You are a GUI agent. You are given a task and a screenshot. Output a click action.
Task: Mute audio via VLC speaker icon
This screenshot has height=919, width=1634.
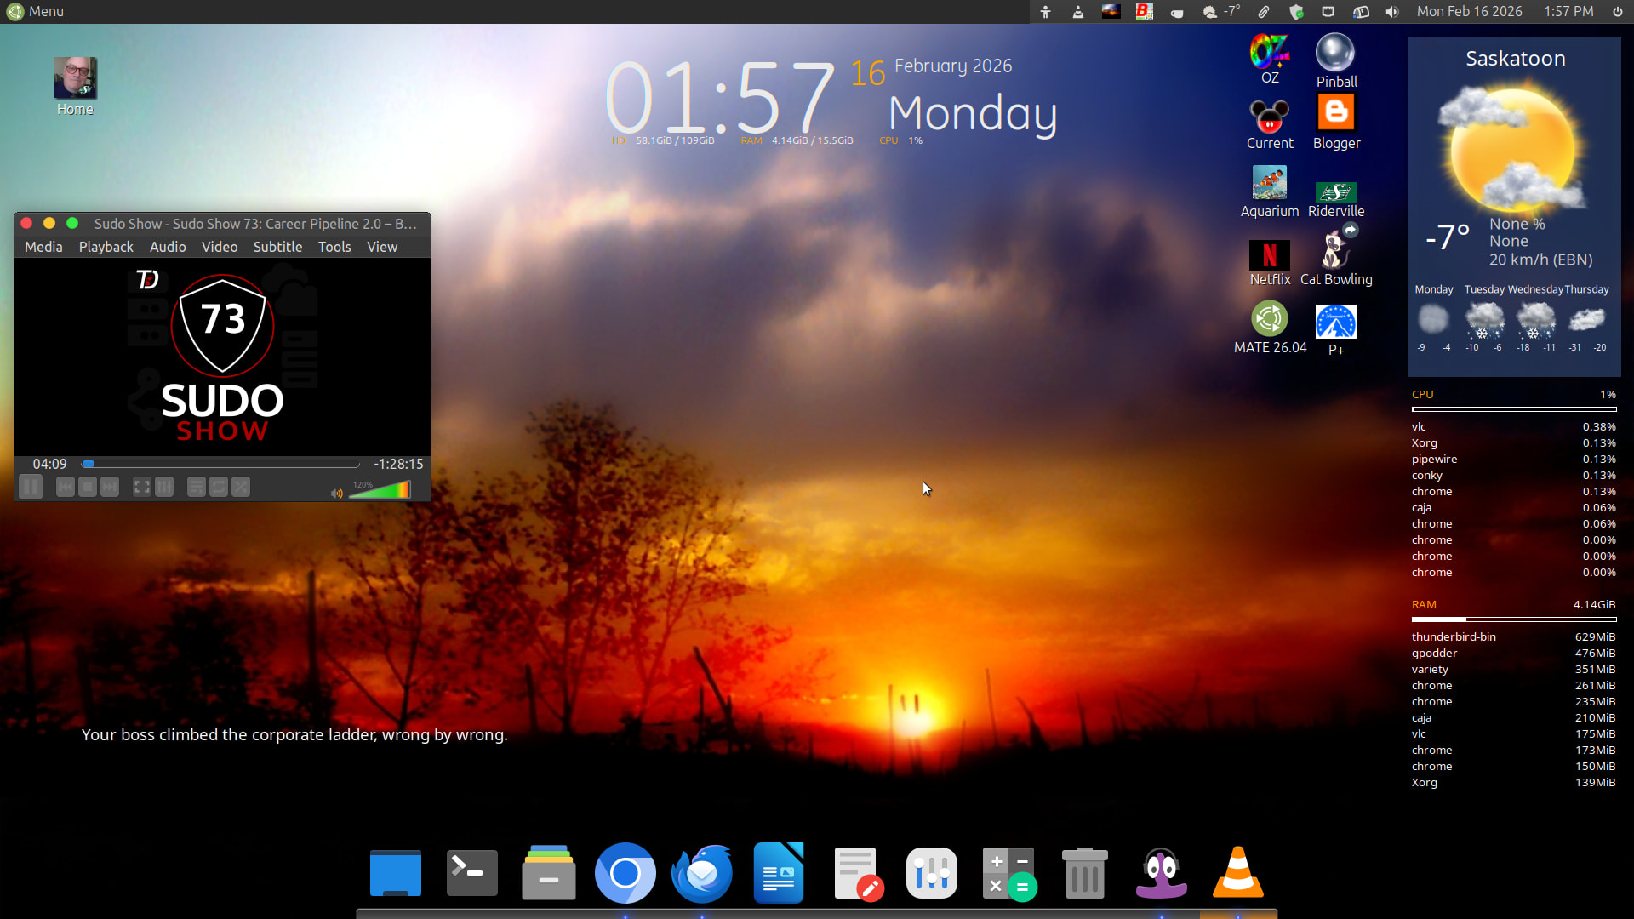tap(337, 493)
